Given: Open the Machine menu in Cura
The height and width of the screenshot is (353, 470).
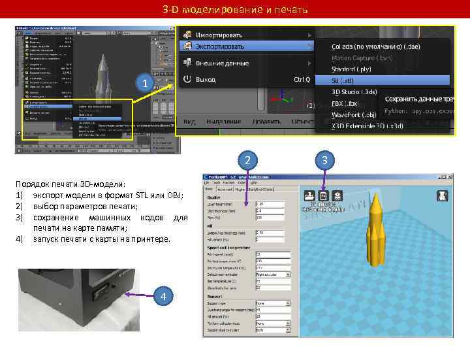Looking at the screenshot, I should tap(229, 182).
